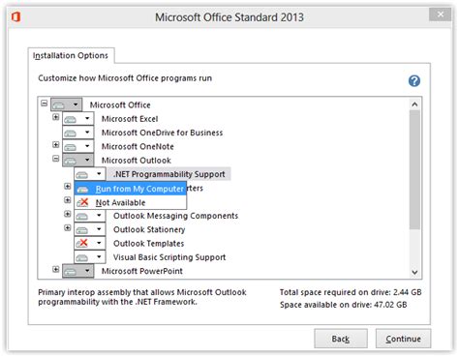
Task: Open OneDrive for Business install option icon
Action: pyautogui.click(x=71, y=133)
